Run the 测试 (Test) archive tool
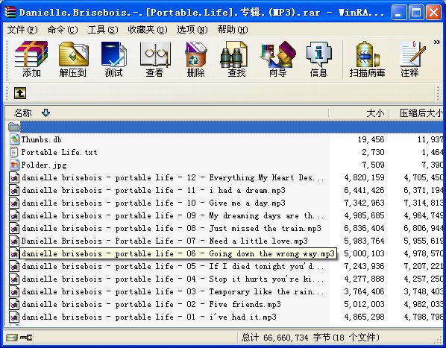 coord(113,59)
